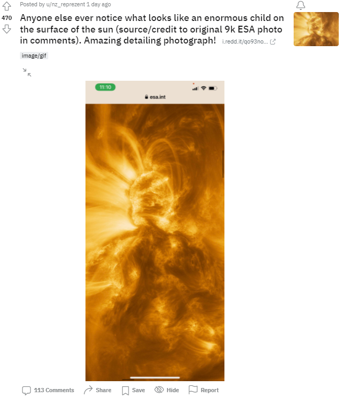
Task: Visit u/nz_reprezent's profile
Action: coord(66,4)
